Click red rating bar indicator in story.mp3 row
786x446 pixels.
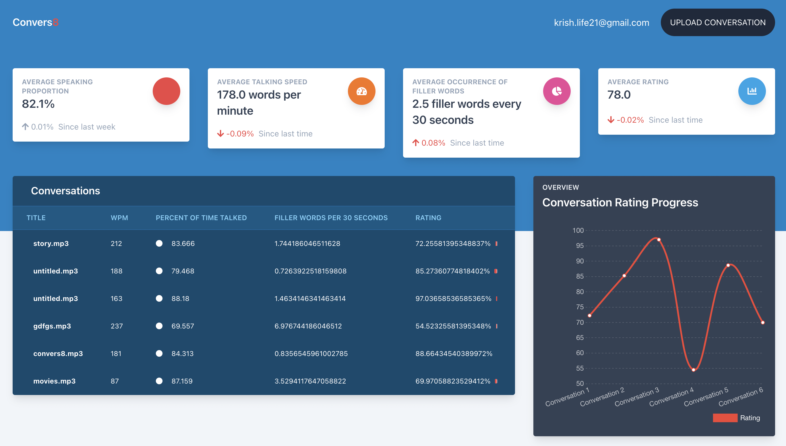496,244
